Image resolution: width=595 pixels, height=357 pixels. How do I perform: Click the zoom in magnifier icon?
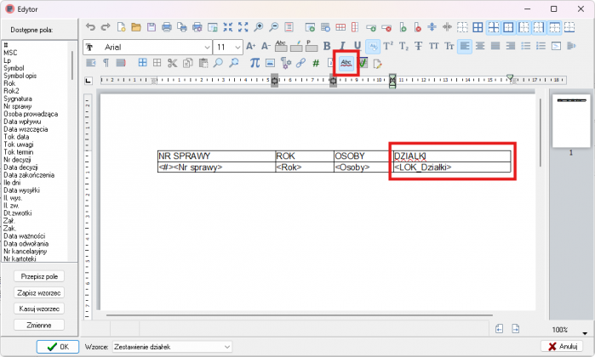[x=259, y=28]
